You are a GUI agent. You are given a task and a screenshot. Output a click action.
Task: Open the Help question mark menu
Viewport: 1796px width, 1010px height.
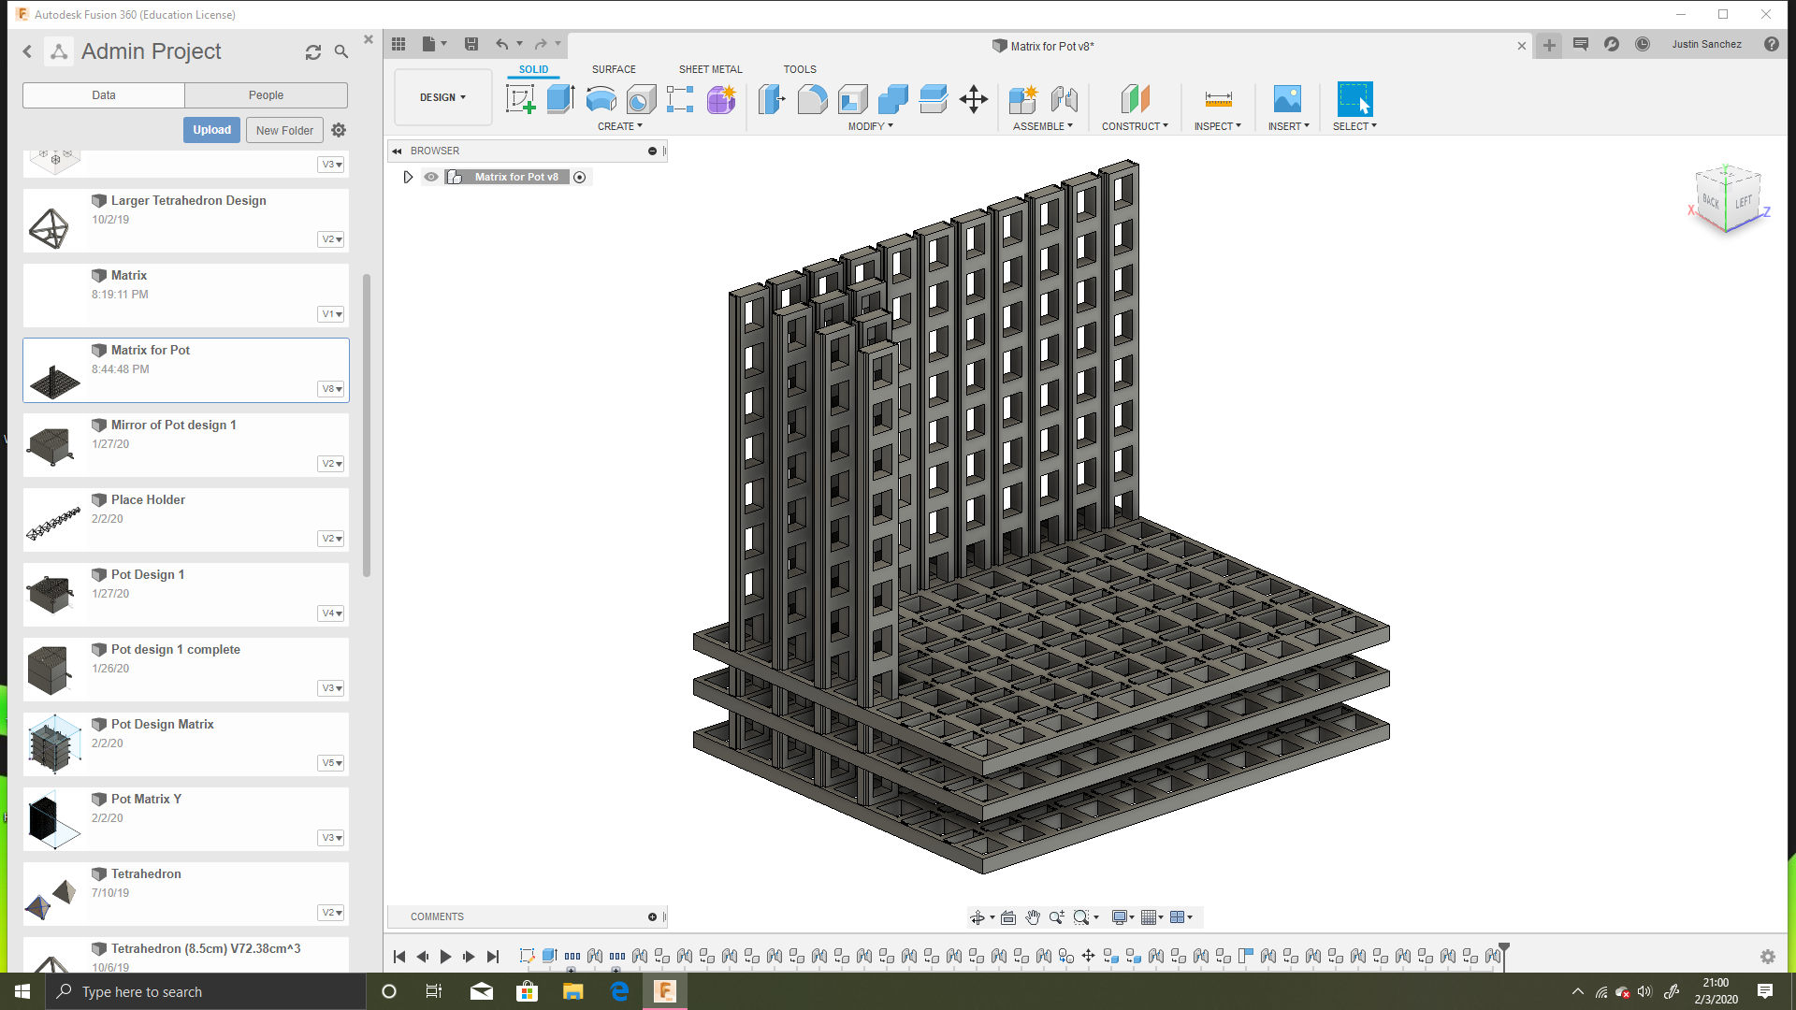pyautogui.click(x=1772, y=44)
